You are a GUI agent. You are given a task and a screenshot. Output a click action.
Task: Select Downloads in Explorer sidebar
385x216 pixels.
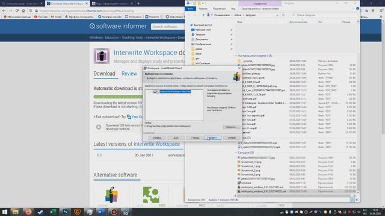(x=199, y=35)
